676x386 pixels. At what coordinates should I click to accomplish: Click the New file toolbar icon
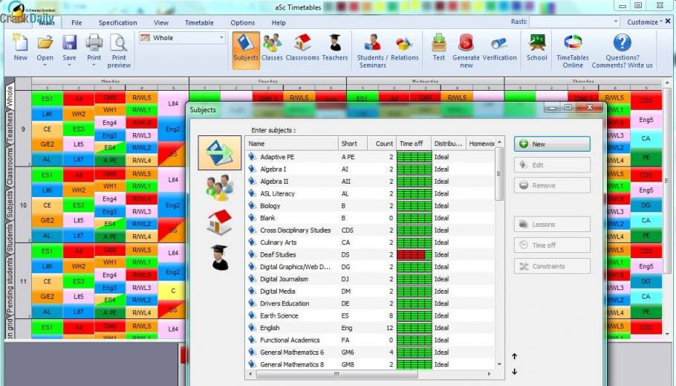click(x=20, y=48)
